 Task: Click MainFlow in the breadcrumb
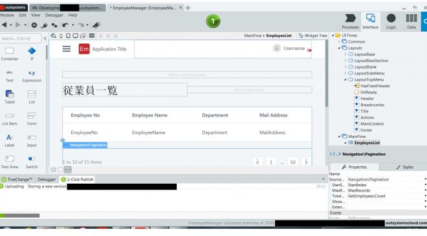tap(253, 36)
